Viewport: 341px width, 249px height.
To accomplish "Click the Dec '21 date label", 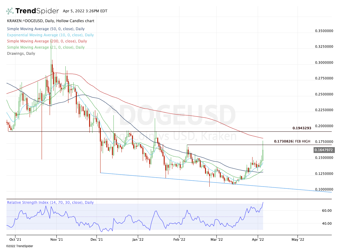I will (97, 239).
